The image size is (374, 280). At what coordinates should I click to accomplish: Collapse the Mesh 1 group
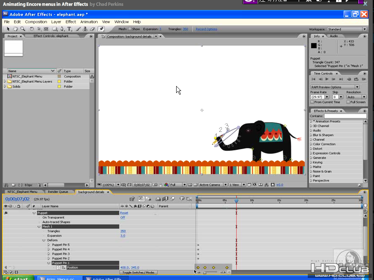click(39, 226)
